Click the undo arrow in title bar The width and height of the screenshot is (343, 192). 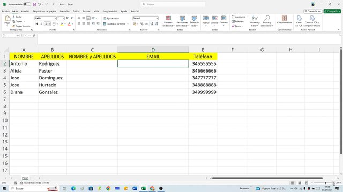40,4
